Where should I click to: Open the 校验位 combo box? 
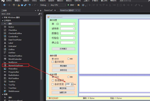point(68,38)
